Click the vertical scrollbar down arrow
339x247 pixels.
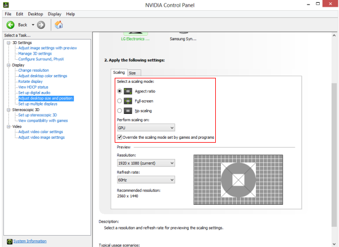334,244
